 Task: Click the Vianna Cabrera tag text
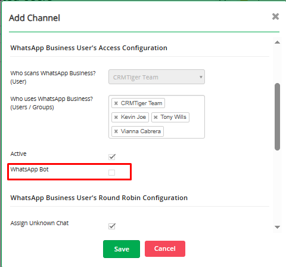(x=141, y=131)
